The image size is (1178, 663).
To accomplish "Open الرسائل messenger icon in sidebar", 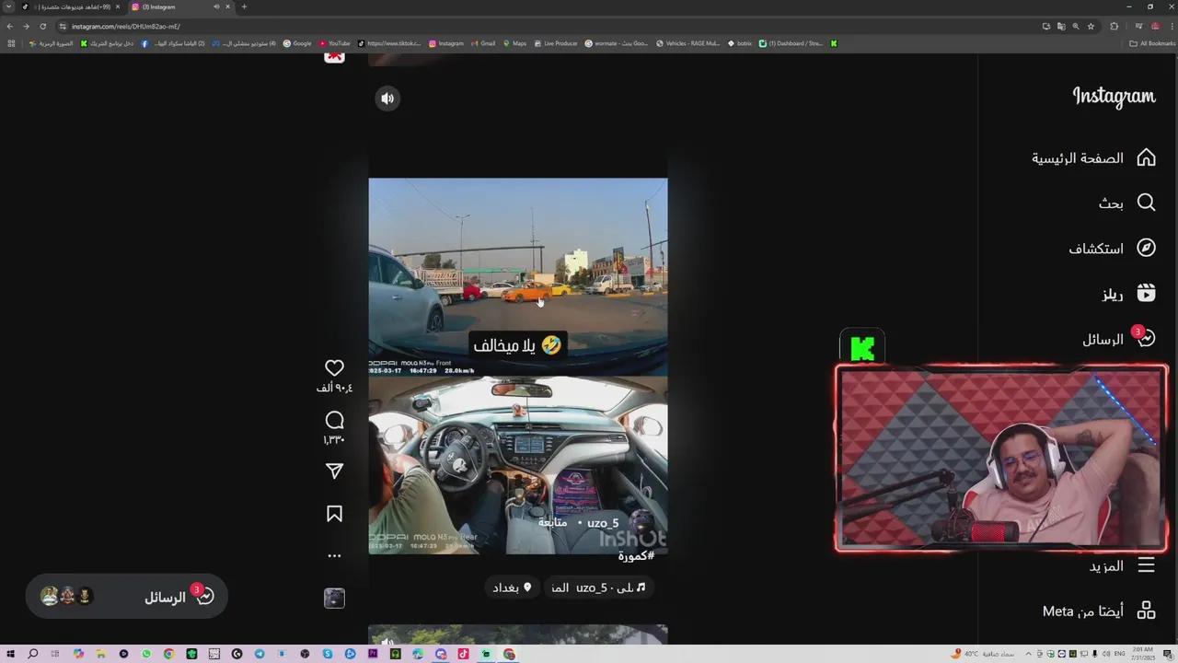I will [1146, 339].
